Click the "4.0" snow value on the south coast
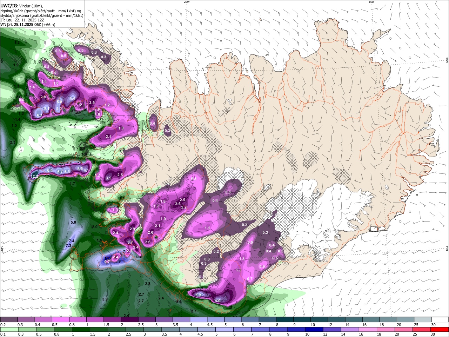 tap(217, 300)
